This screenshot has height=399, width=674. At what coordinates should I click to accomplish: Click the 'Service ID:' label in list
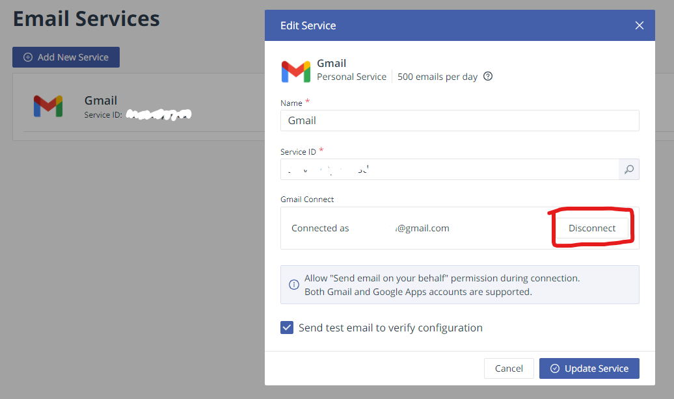(x=103, y=114)
